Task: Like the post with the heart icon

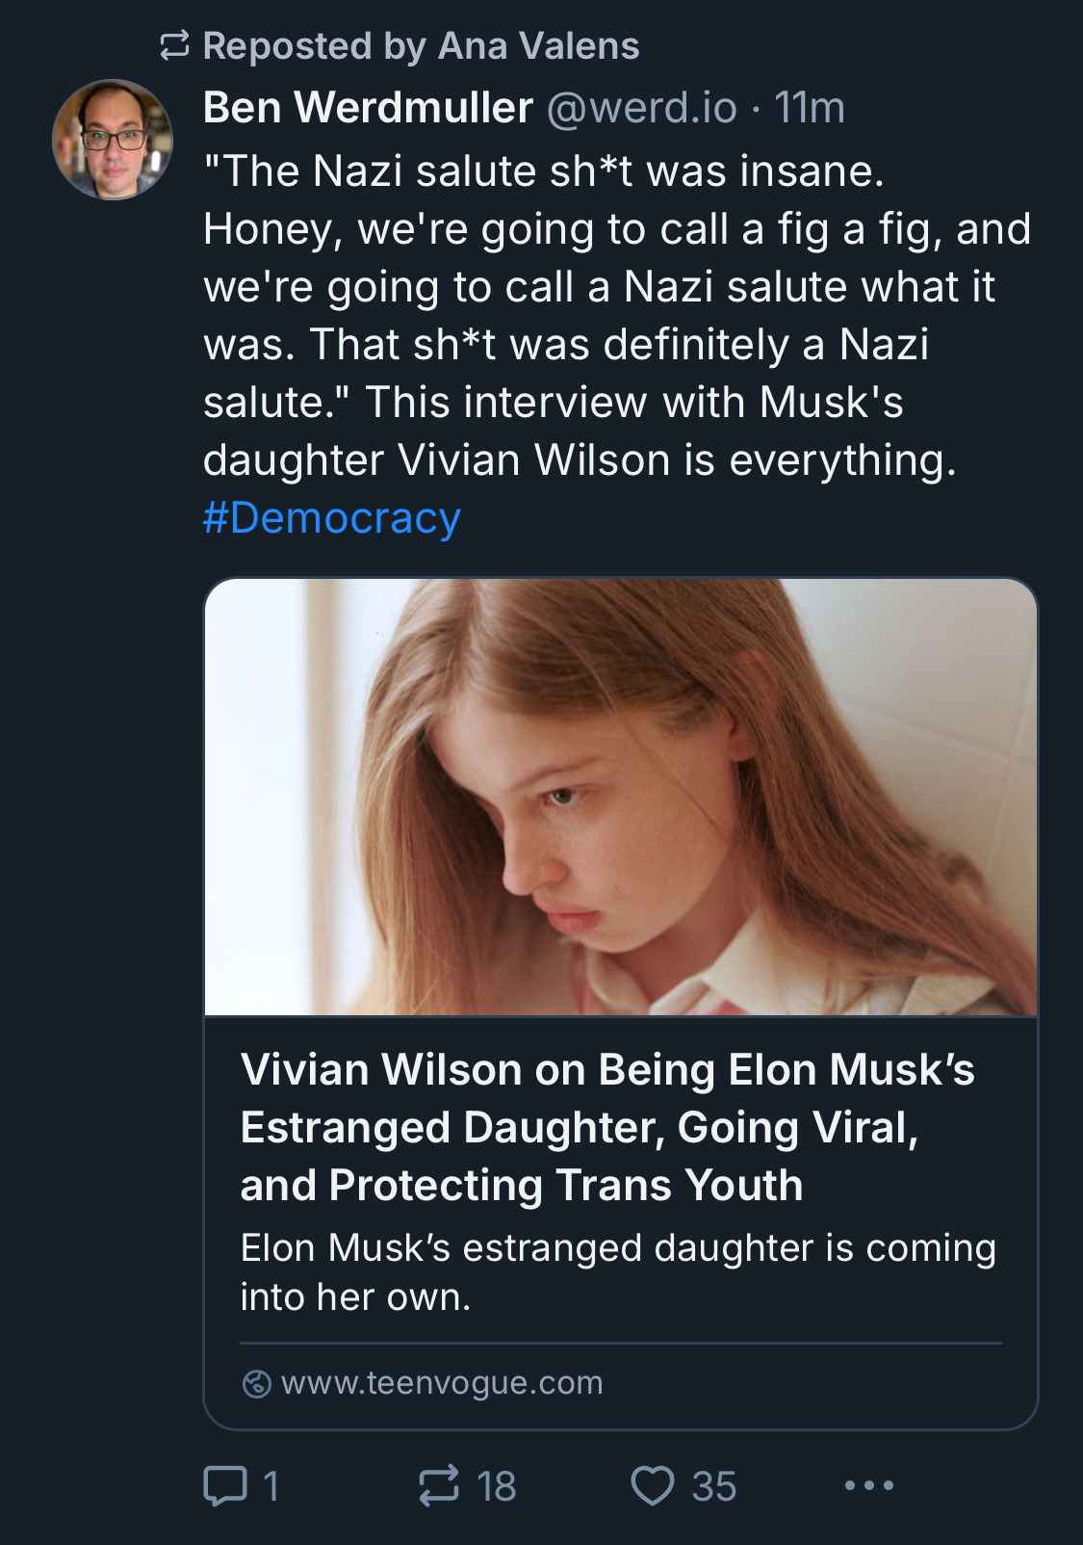Action: pyautogui.click(x=653, y=1485)
